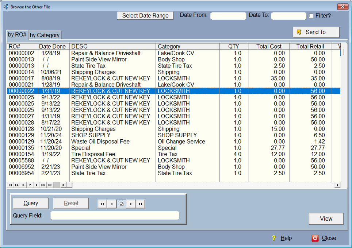Image resolution: width=352 pixels, height=248 pixels.
Task: Go to first query result in Query panel
Action: coord(103,204)
